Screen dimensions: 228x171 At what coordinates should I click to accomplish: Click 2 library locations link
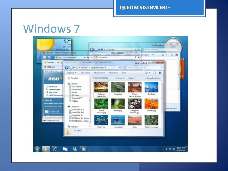point(152,78)
